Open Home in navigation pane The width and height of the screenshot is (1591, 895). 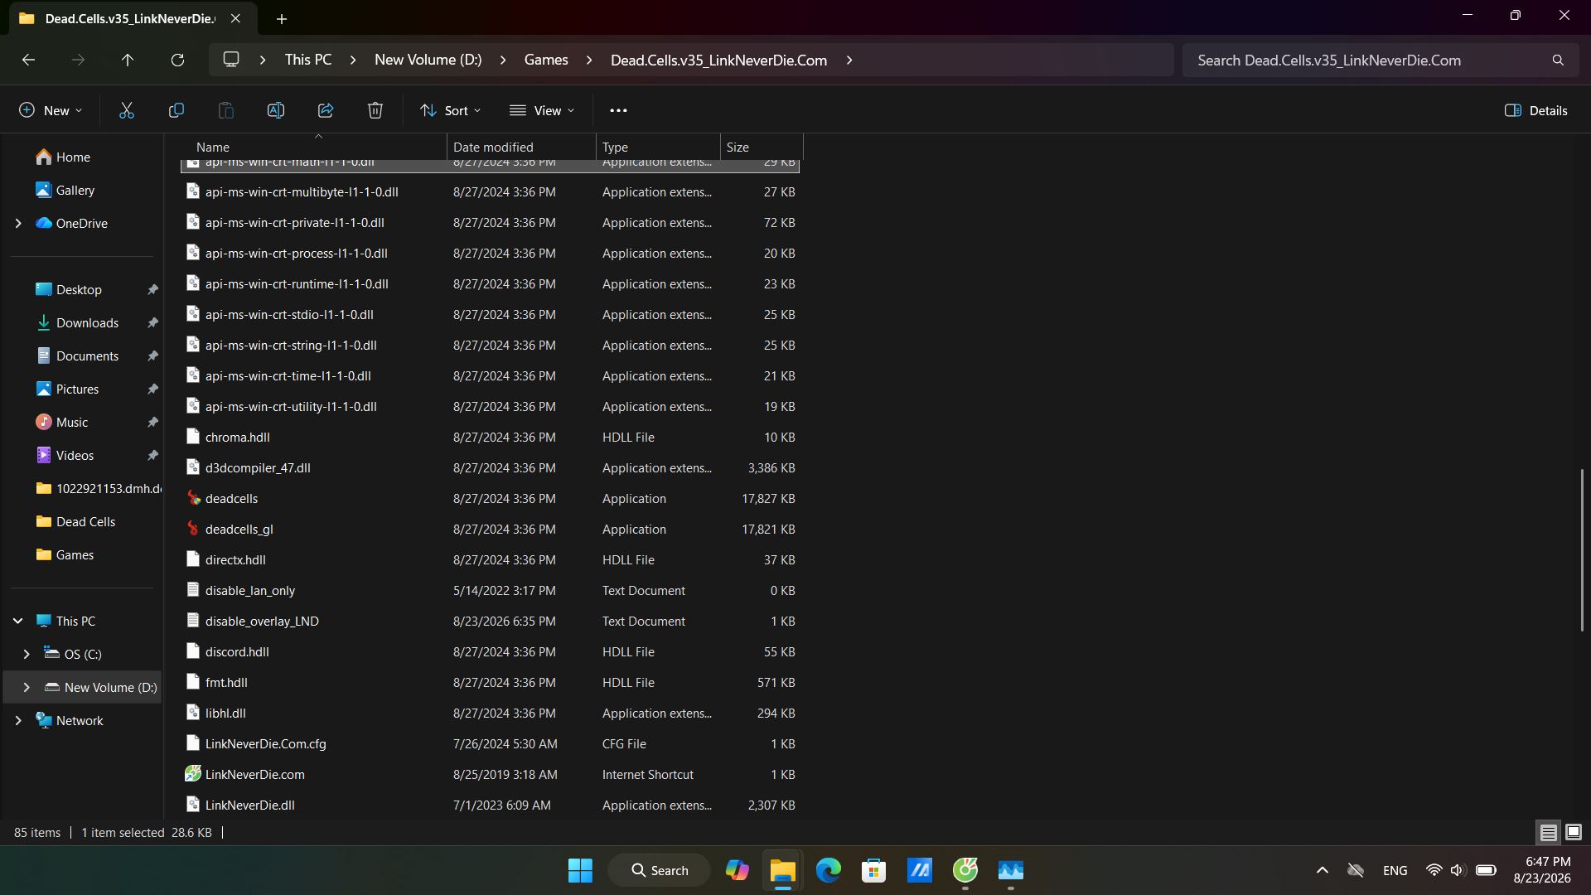[63, 157]
